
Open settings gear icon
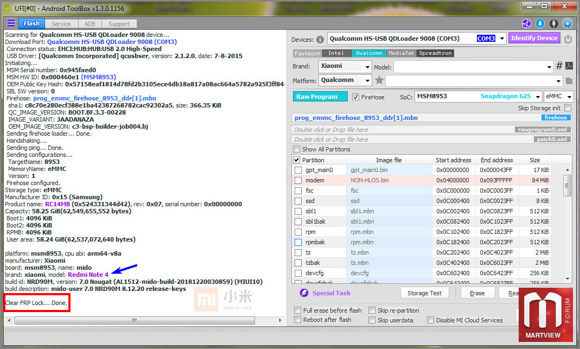click(x=568, y=24)
